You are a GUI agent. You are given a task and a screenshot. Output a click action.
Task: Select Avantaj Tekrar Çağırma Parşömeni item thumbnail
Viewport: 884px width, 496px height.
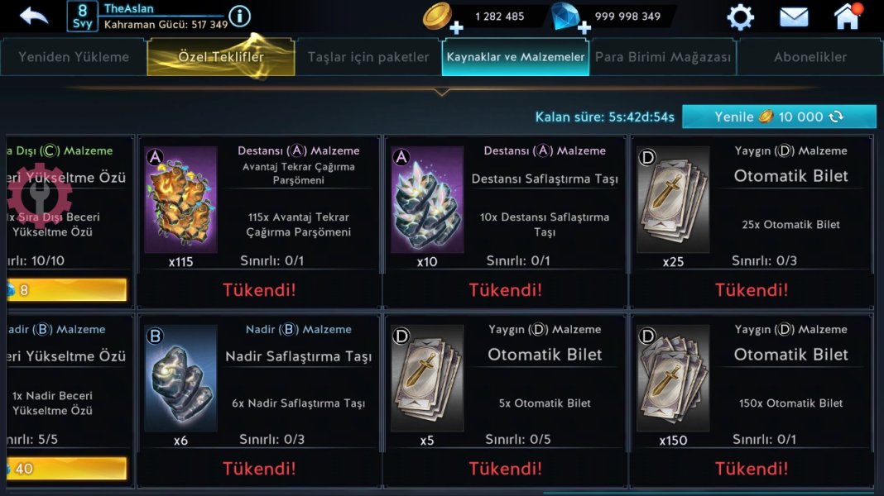pyautogui.click(x=181, y=199)
